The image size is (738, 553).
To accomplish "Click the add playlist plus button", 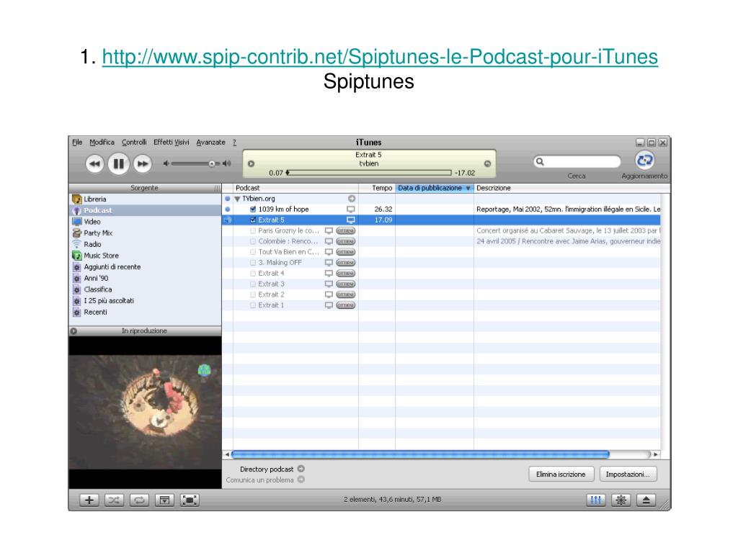I will [89, 500].
